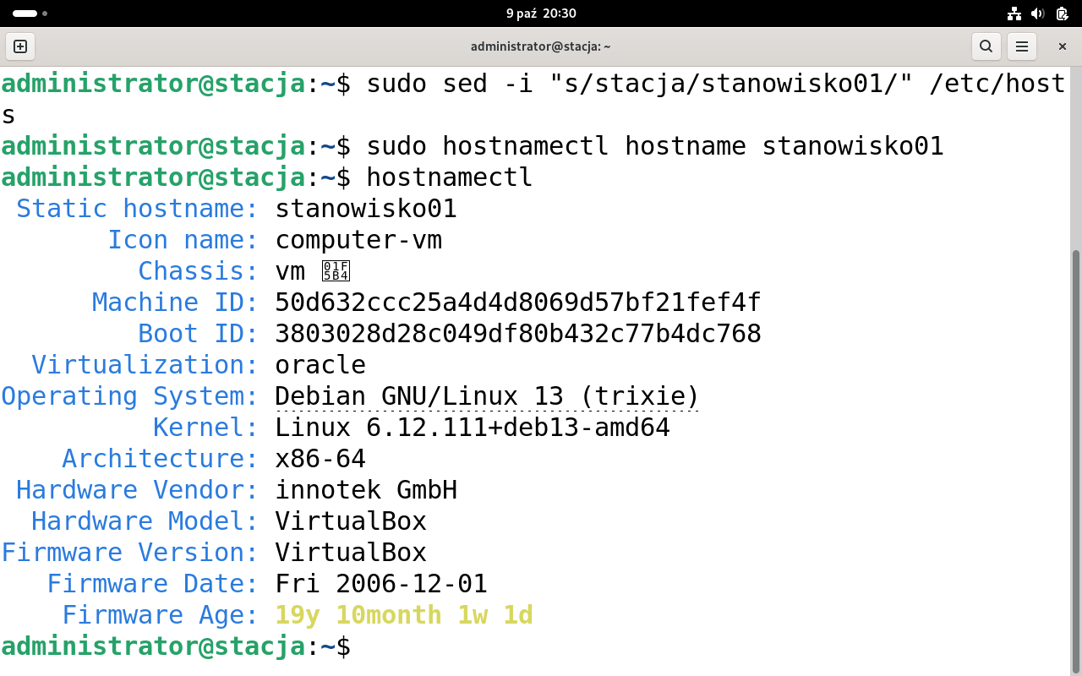Click the volume speaker icon in top bar
Image resolution: width=1082 pixels, height=676 pixels.
(1038, 14)
